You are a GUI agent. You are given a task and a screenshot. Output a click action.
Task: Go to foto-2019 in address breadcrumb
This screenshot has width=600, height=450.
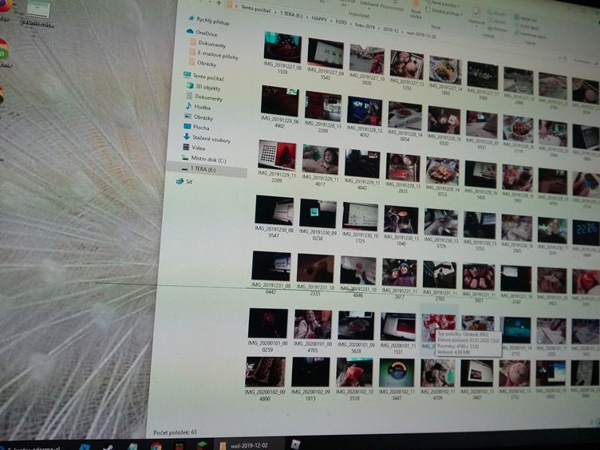[x=365, y=26]
